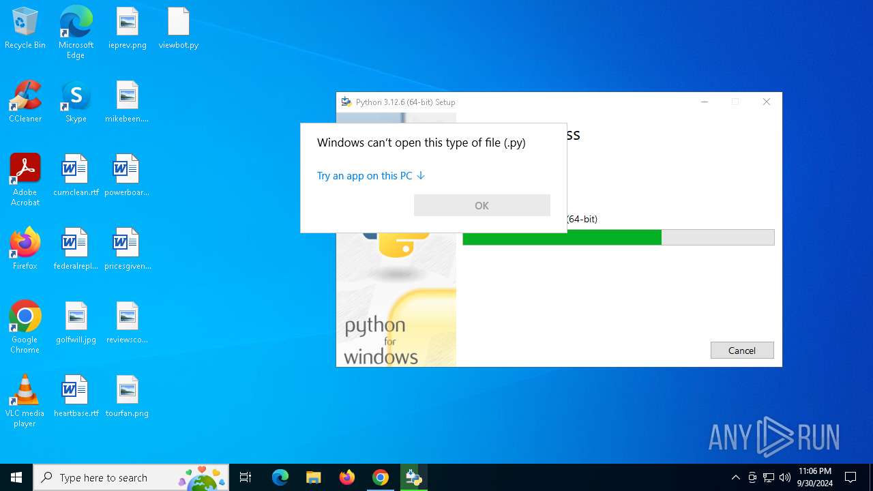The height and width of the screenshot is (491, 873).
Task: Open the network status tray icon
Action: [769, 477]
